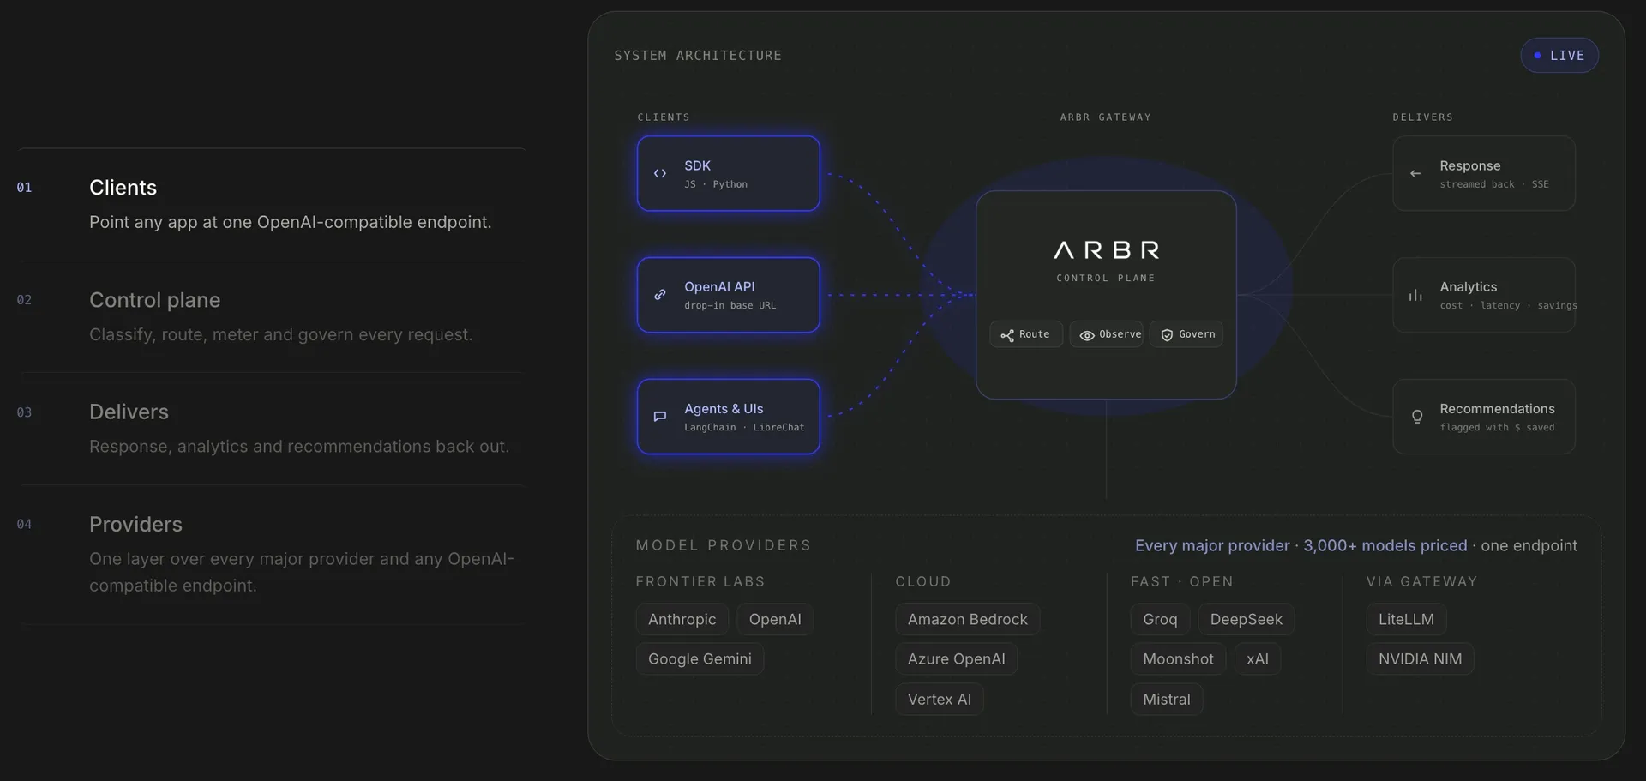Click the 'drop-in base URL' subtitle

[730, 306]
